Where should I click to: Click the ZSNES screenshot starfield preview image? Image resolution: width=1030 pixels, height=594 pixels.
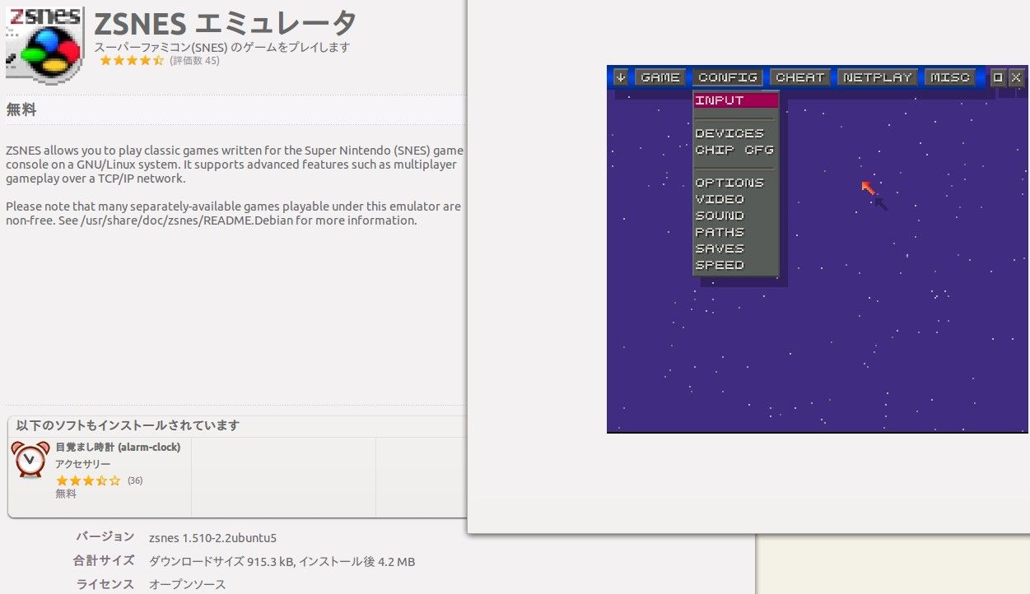[818, 249]
